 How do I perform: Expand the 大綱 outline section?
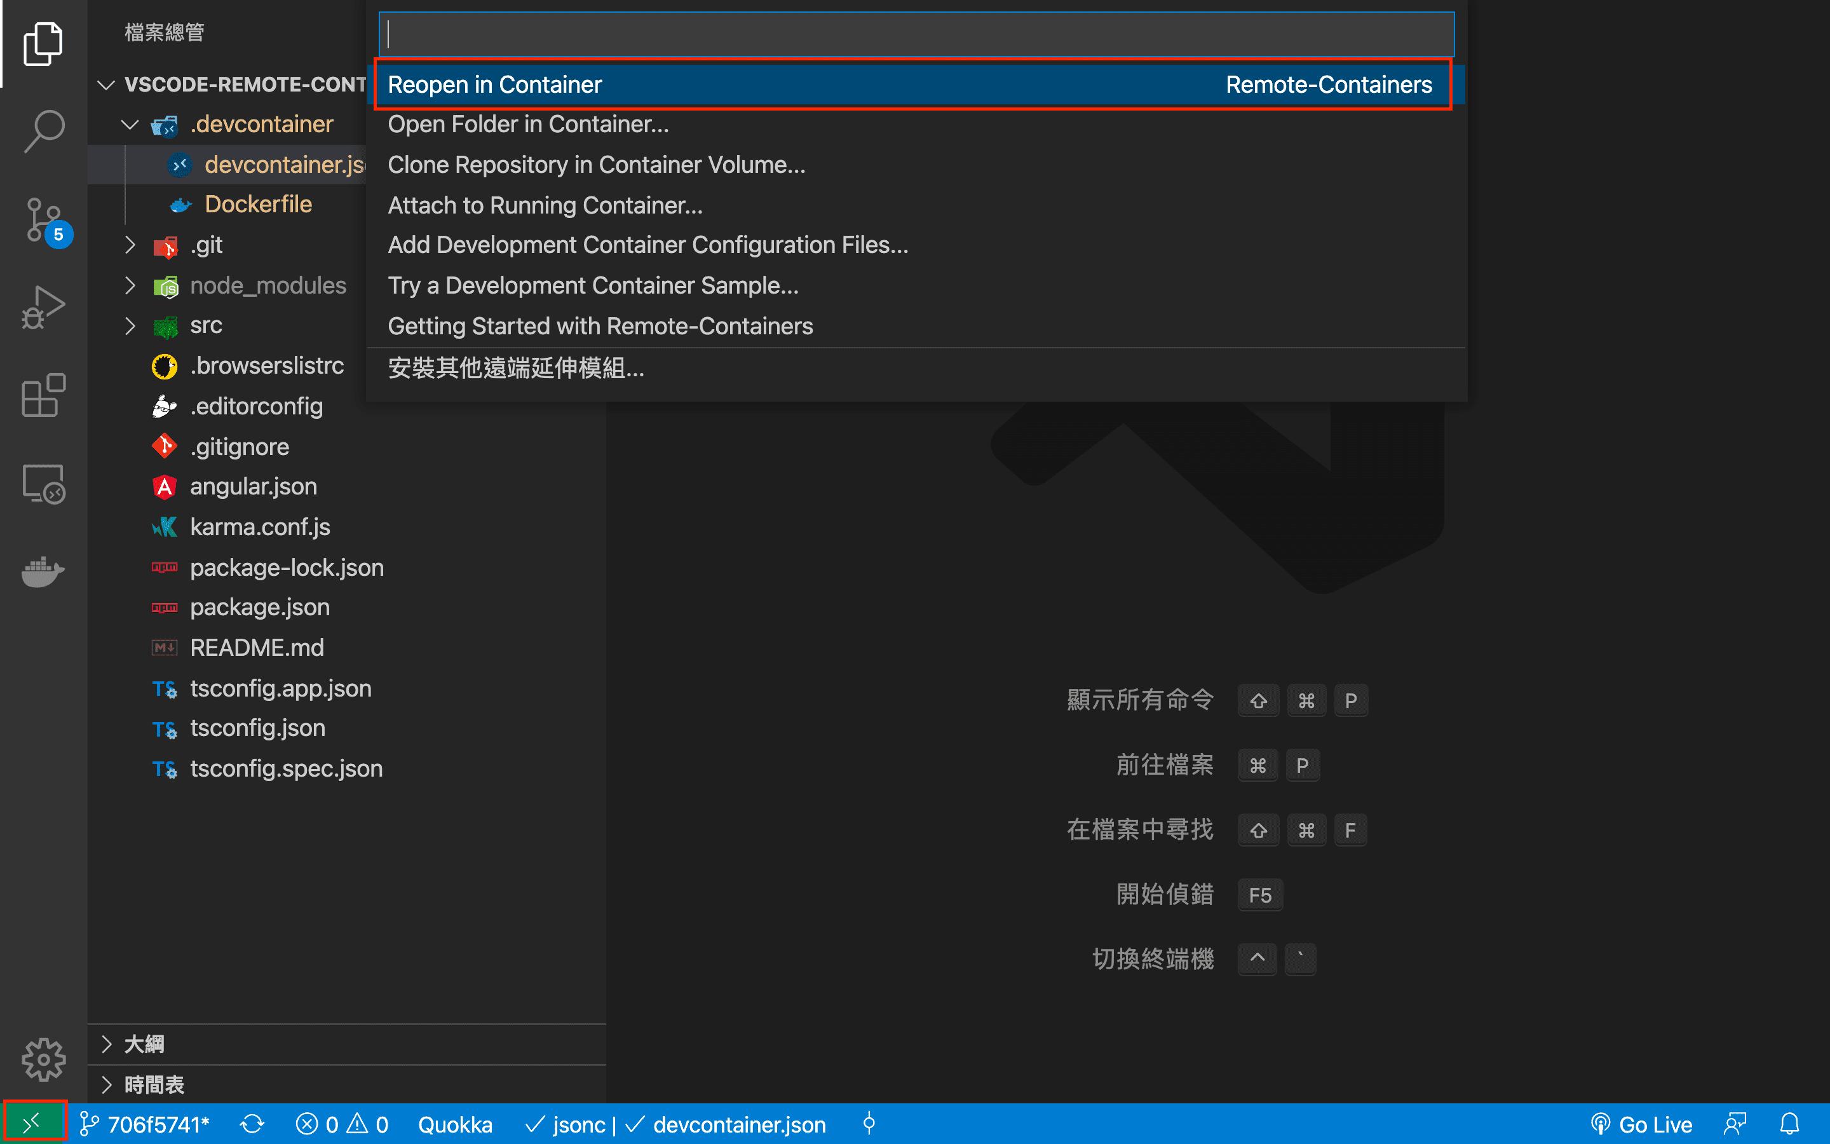346,1044
